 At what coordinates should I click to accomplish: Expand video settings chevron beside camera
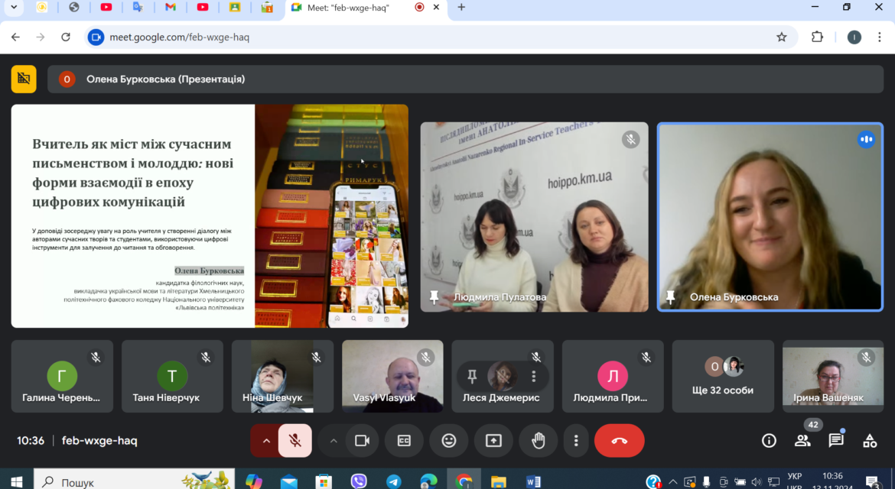click(x=334, y=441)
